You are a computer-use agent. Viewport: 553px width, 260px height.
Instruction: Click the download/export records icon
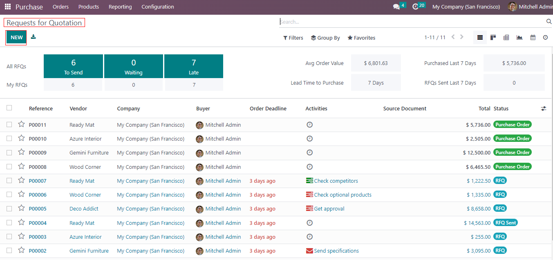click(x=34, y=37)
